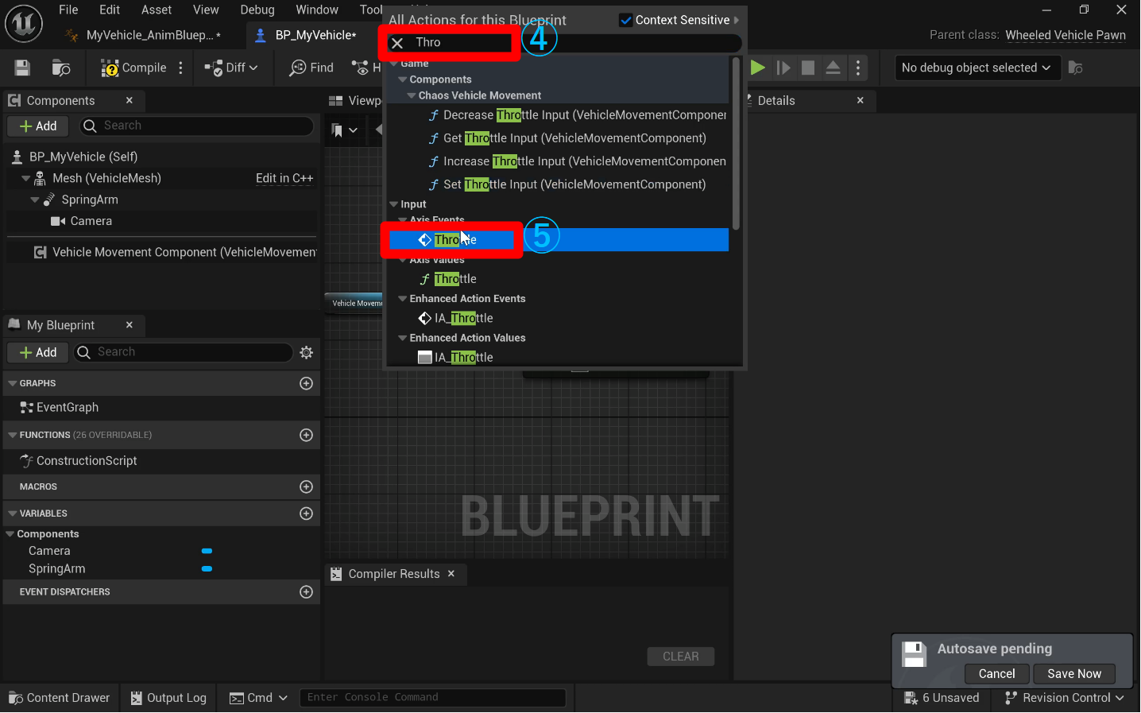The image size is (1141, 713).
Task: Advance a single frame
Action: pyautogui.click(x=783, y=68)
